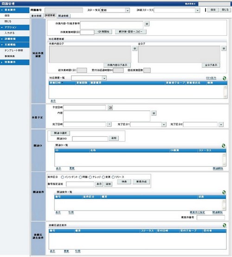
Task: Click the 作業内容ログ表示 button
Action: 117,65
